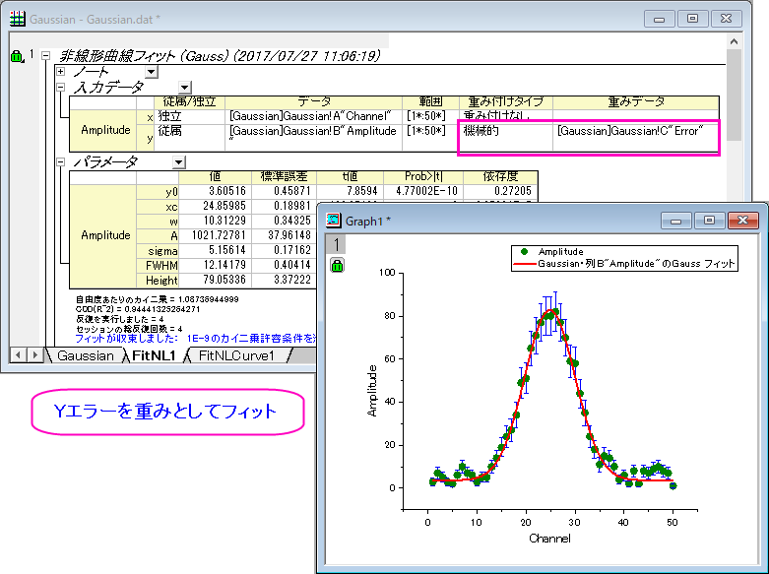Click the x-row range cell [1*:50*]
This screenshot has width=769, height=574.
pos(430,116)
